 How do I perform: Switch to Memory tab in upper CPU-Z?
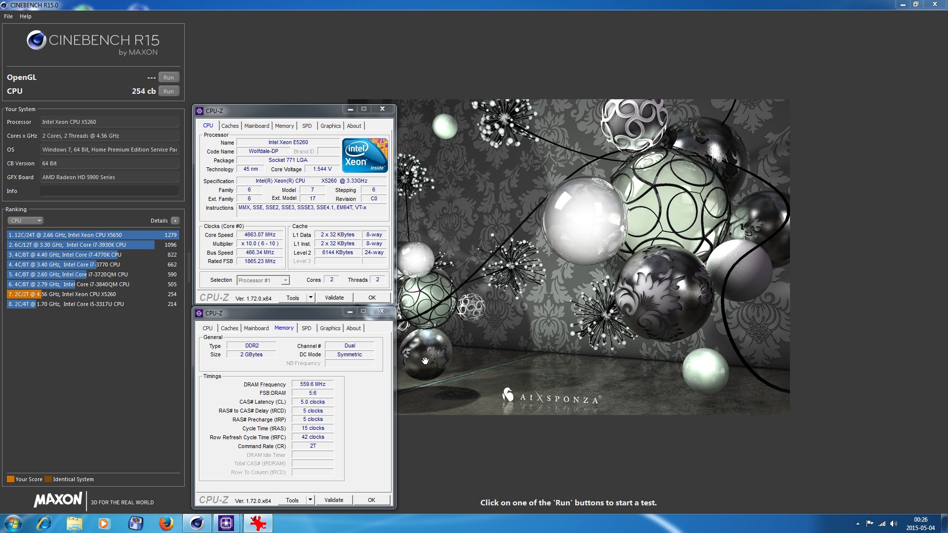[284, 126]
